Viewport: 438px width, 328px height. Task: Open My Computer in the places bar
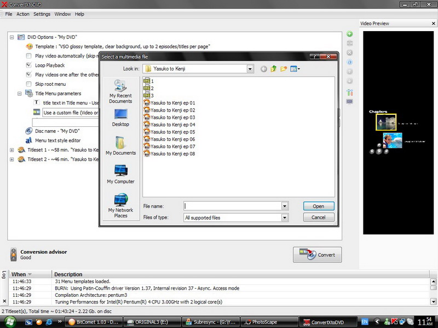pyautogui.click(x=120, y=174)
